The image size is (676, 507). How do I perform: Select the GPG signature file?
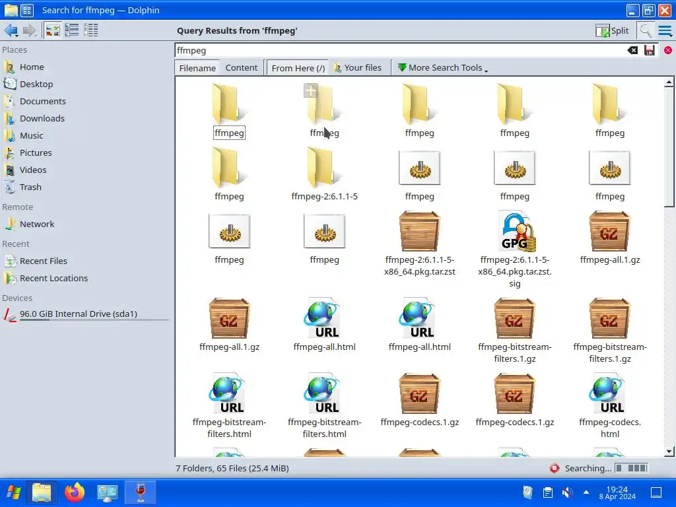click(x=514, y=250)
